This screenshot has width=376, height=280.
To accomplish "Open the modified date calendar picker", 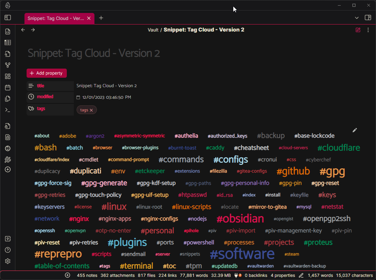I will [78, 97].
